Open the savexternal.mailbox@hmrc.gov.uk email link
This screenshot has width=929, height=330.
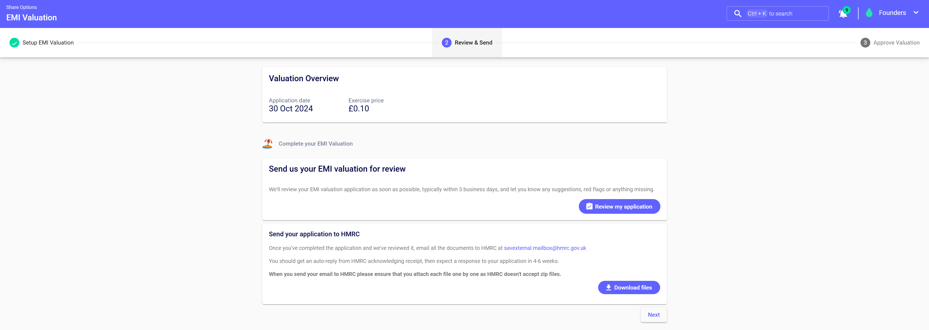[545, 248]
